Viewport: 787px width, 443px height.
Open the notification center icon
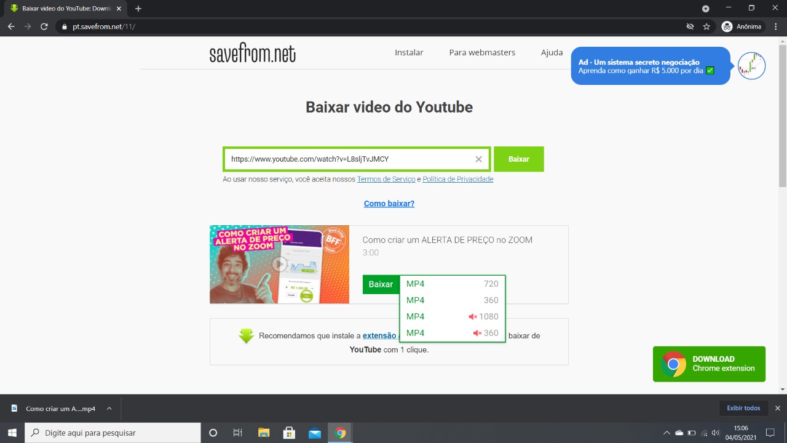point(770,433)
